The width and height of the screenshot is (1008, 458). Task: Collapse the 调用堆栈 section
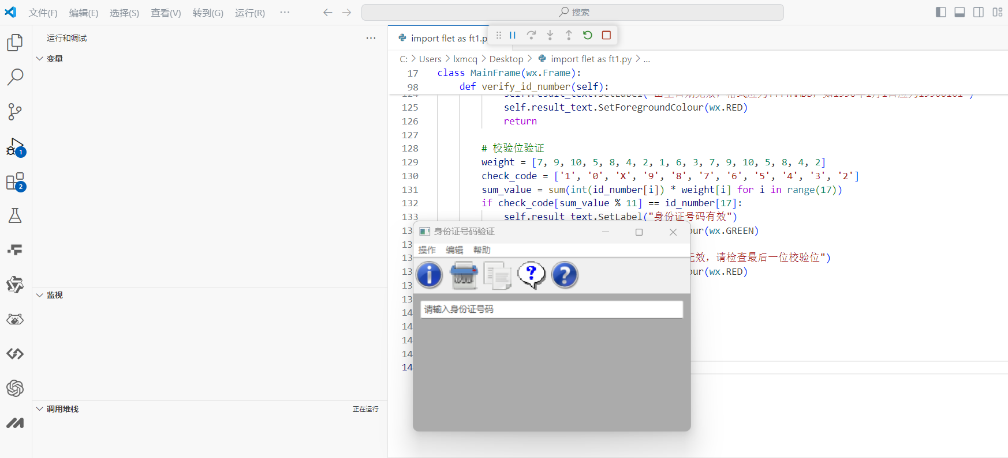[x=62, y=409]
